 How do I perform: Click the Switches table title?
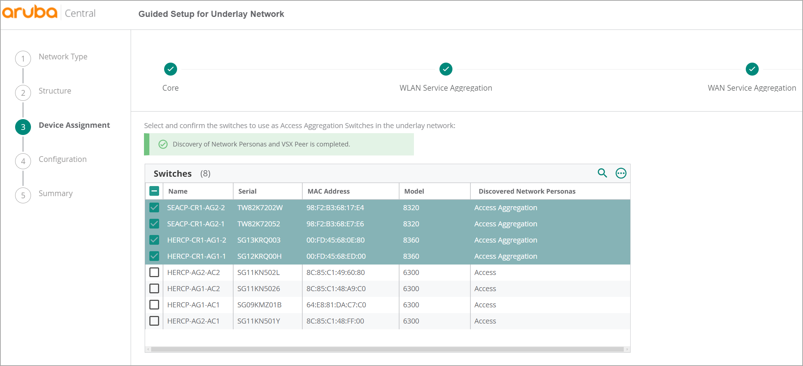(172, 173)
